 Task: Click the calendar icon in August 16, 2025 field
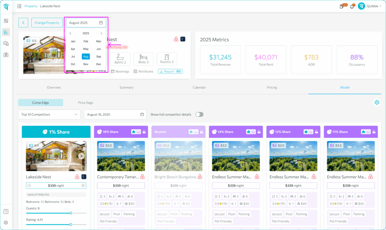point(142,114)
